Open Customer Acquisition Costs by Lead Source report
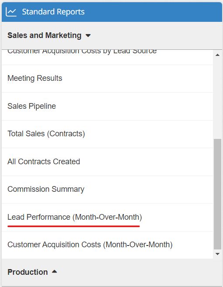223x287 pixels. tap(108, 57)
